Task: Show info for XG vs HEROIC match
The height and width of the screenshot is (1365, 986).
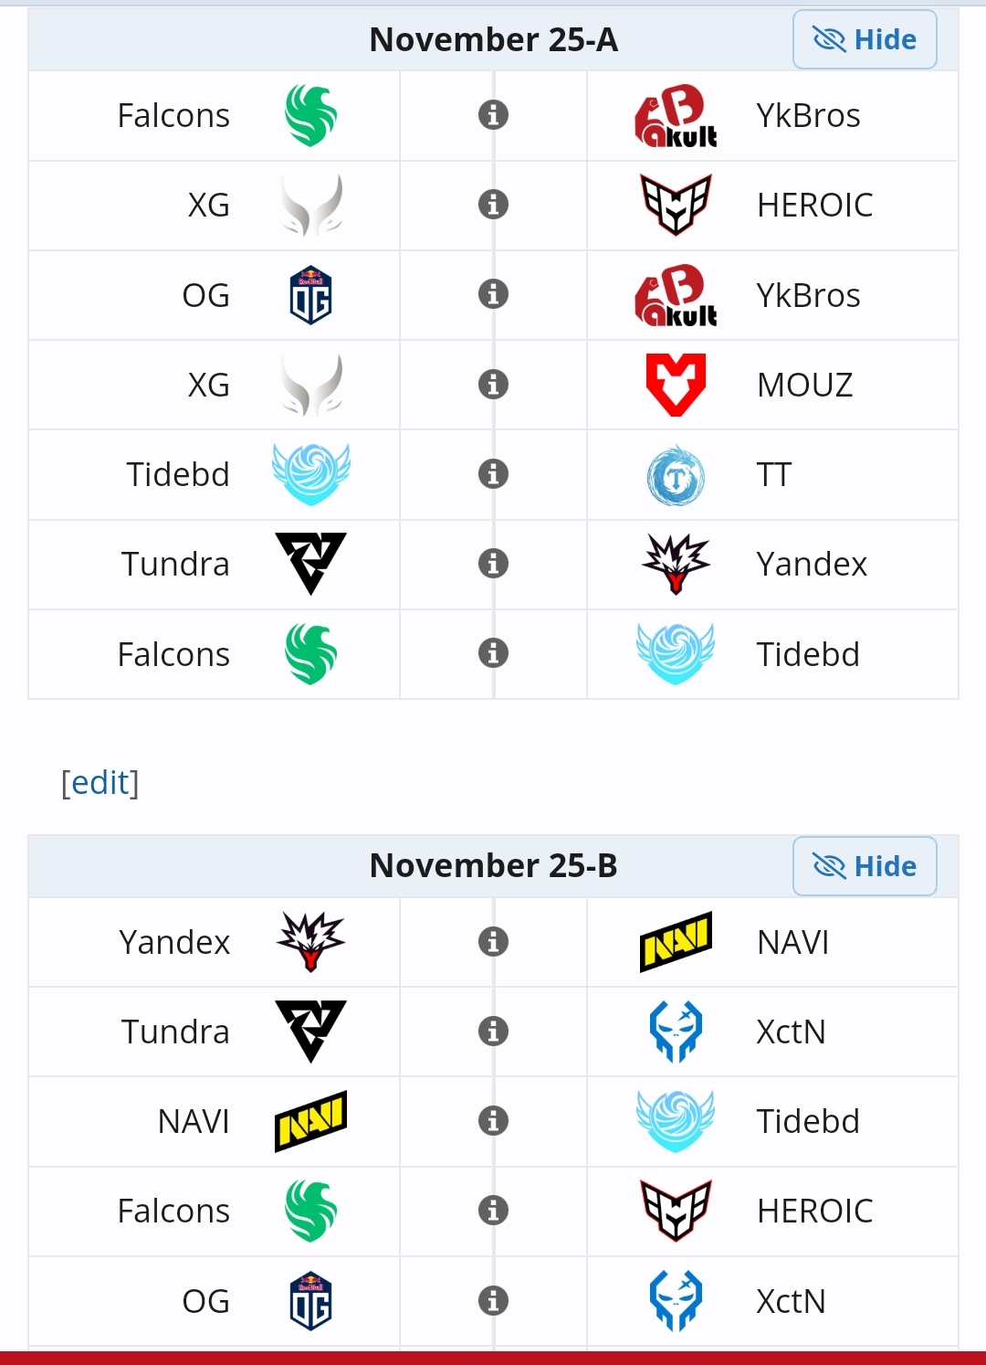Action: (x=493, y=205)
